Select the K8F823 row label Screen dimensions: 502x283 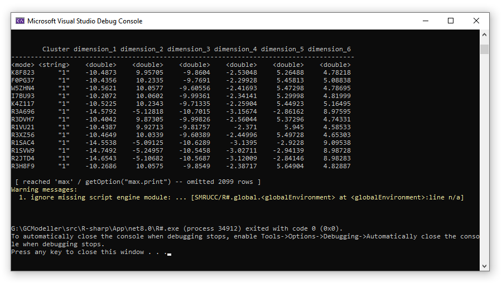[23, 72]
